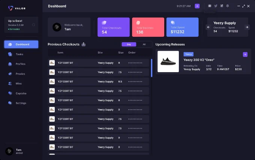Add Yeezy 350 V2 Oreo release with plus
The image size is (255, 160).
(x=245, y=54)
